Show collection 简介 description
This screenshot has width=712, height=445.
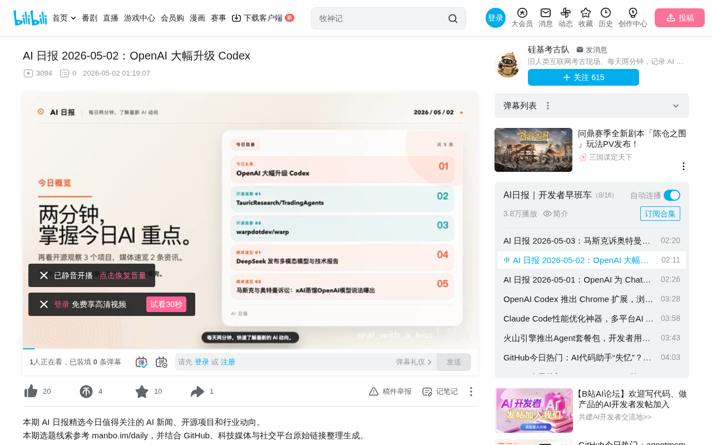[556, 214]
